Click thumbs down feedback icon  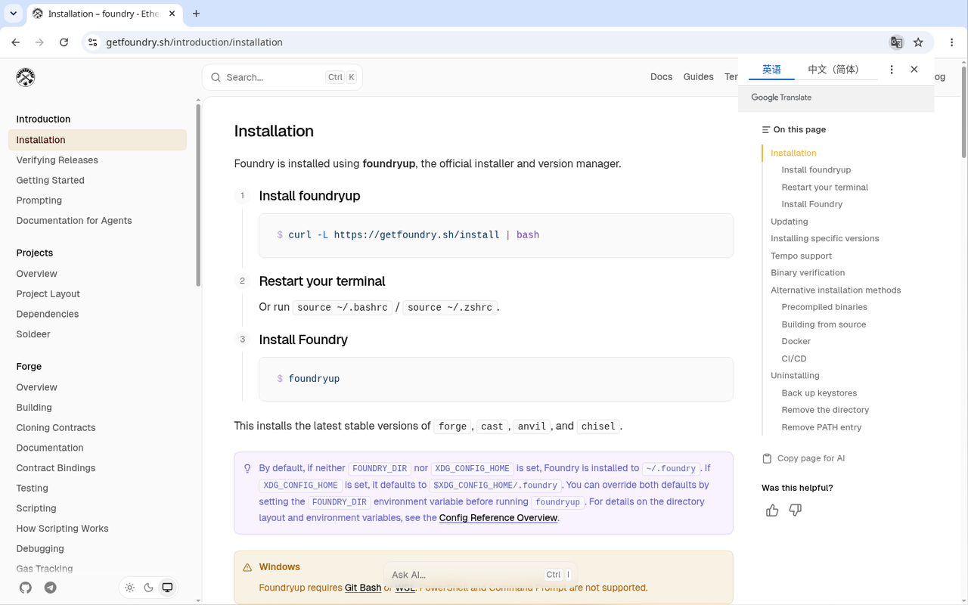point(796,510)
